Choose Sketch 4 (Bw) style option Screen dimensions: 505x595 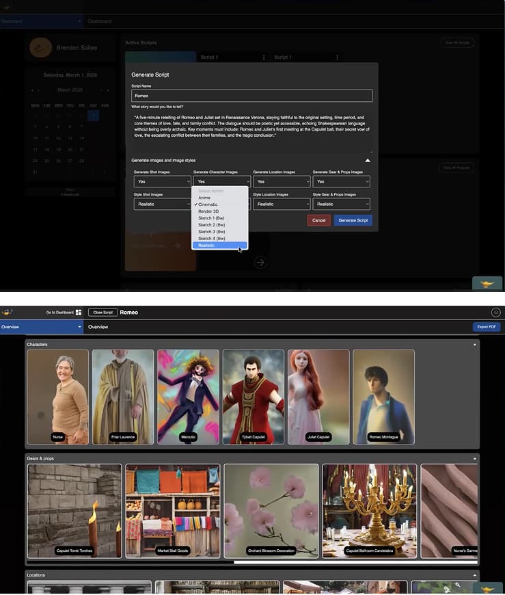point(220,239)
